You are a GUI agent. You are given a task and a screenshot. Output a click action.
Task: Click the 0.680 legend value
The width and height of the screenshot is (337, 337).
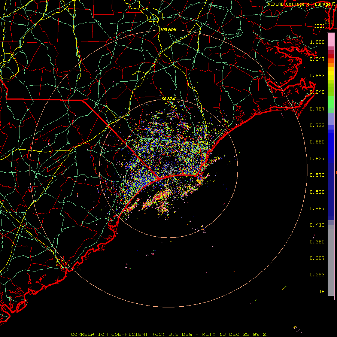click(x=317, y=142)
